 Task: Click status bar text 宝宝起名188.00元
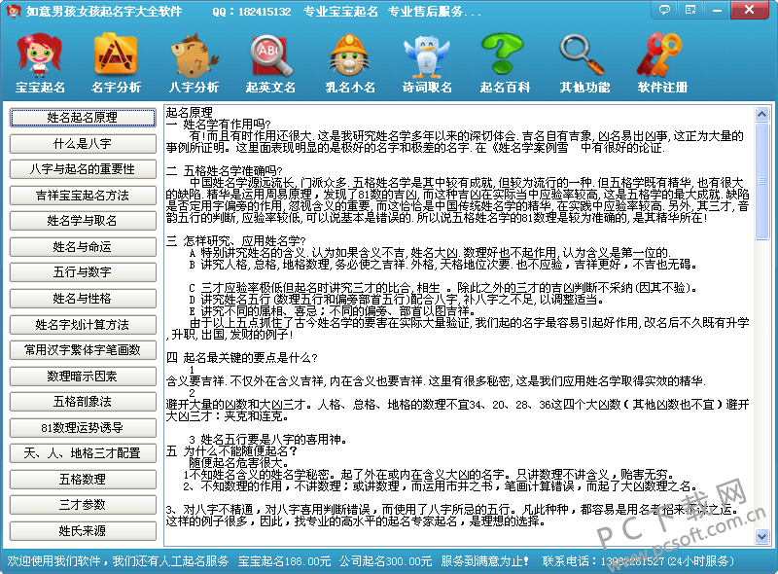pos(284,561)
